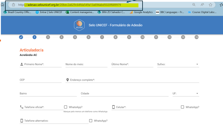Screen dimensions: 223x133
Task: Go to step 12 in the stepper
Action: point(169,37)
